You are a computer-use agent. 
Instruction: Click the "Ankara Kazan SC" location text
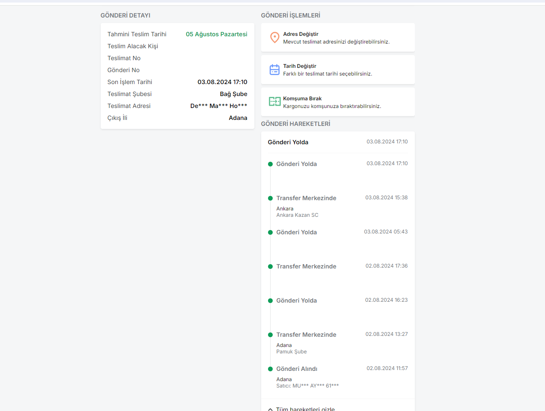coord(297,215)
